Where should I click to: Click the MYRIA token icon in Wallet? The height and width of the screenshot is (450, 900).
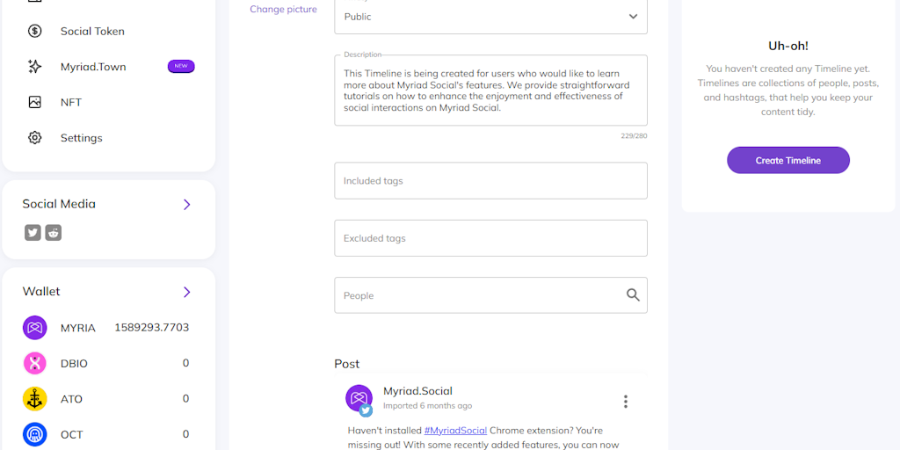(34, 328)
